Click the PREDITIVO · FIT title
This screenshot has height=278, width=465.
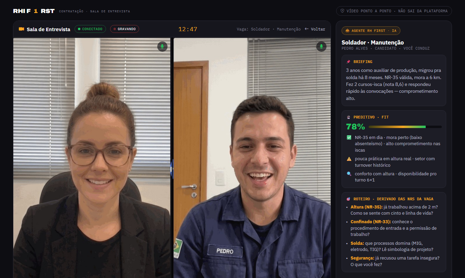pos(371,117)
